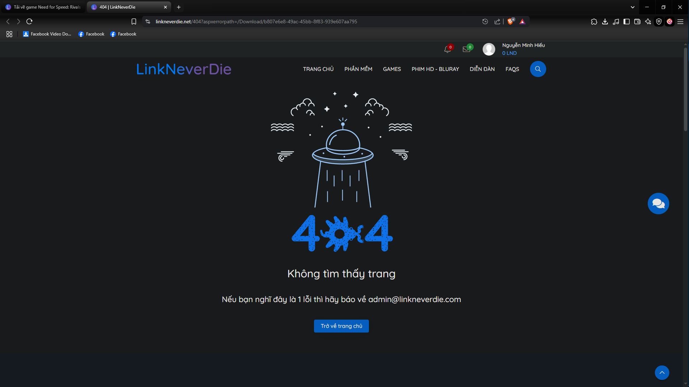Image resolution: width=689 pixels, height=387 pixels.
Task: Click the LinkNeverDie logo link
Action: click(x=184, y=69)
